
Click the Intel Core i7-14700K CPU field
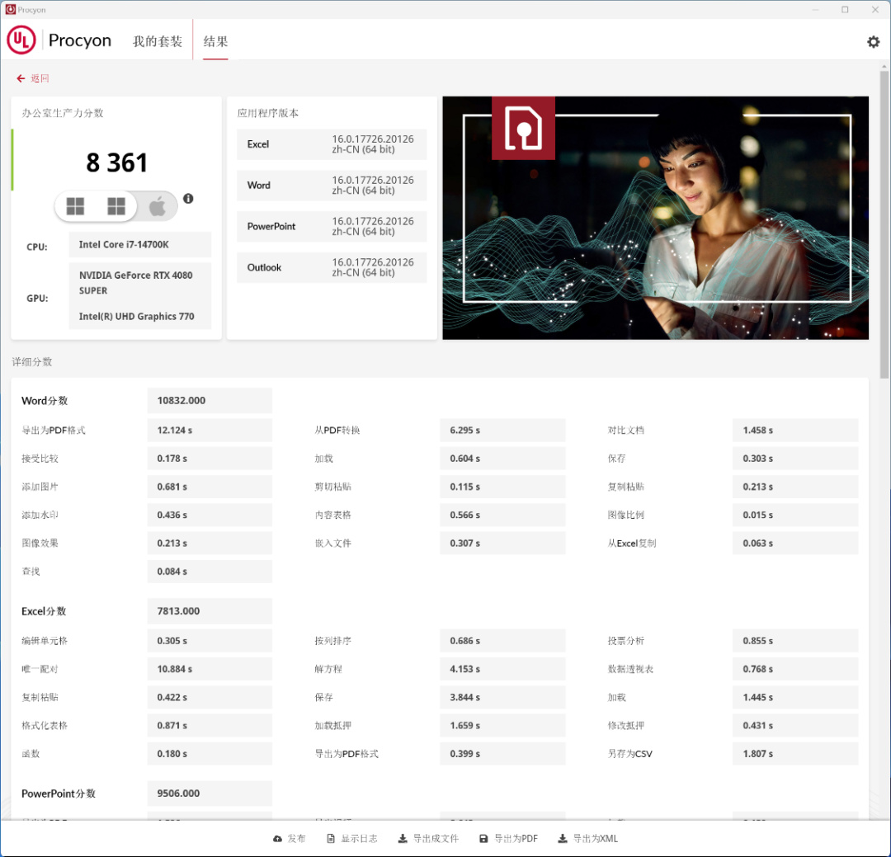[139, 244]
